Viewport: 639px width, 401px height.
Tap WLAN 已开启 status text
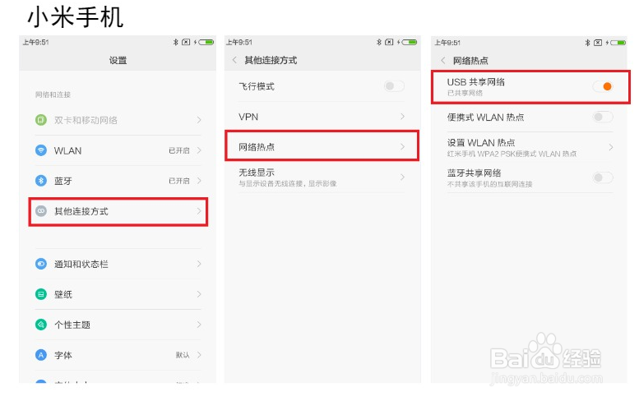click(x=179, y=150)
